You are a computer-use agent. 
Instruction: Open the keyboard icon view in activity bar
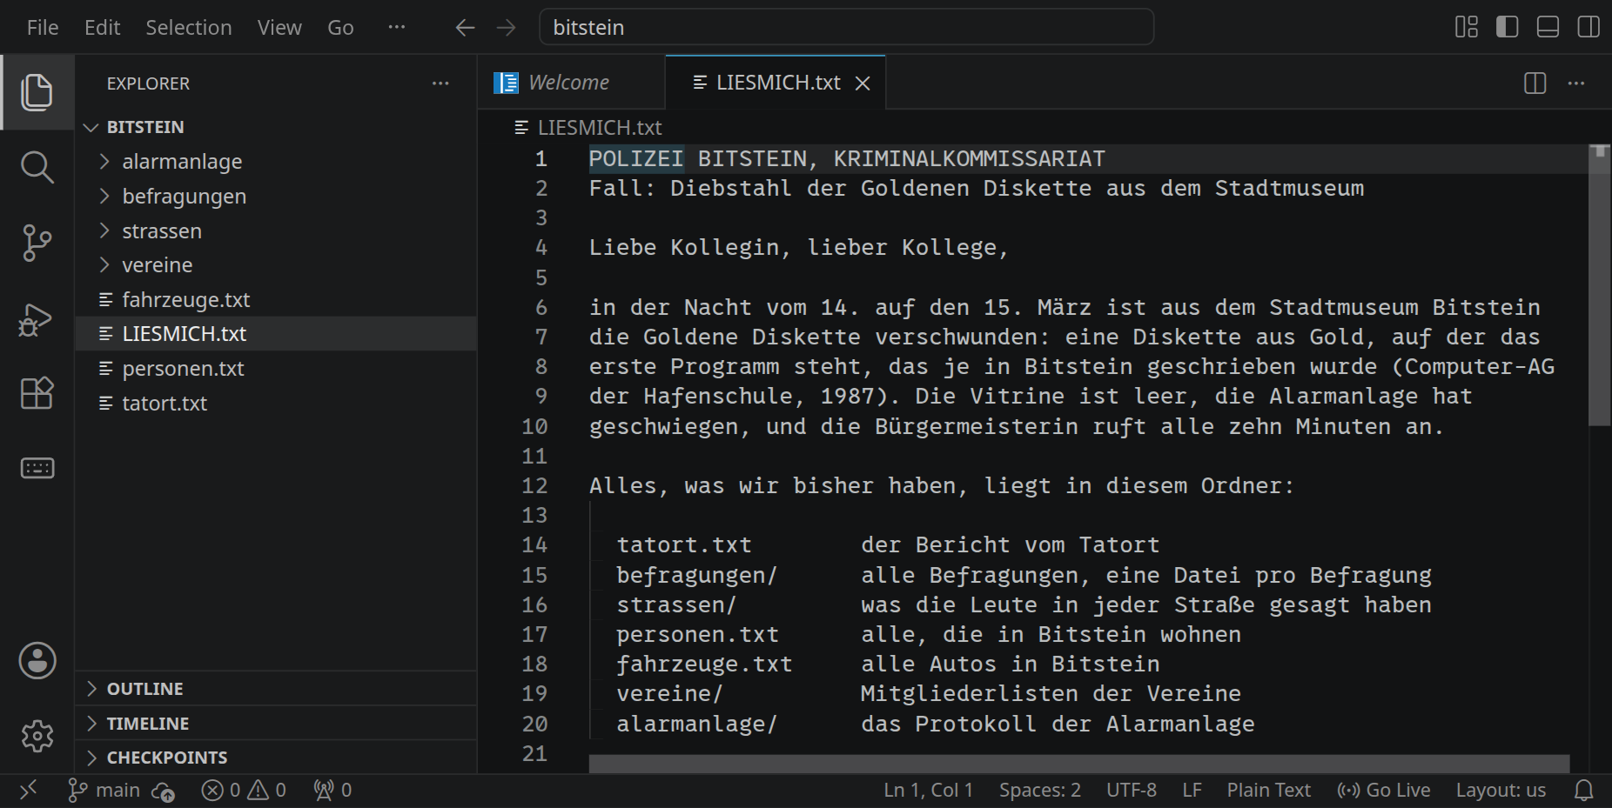coord(37,469)
